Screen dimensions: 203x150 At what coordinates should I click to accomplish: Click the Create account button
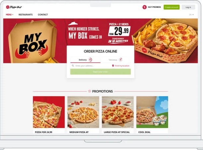click(171, 7)
